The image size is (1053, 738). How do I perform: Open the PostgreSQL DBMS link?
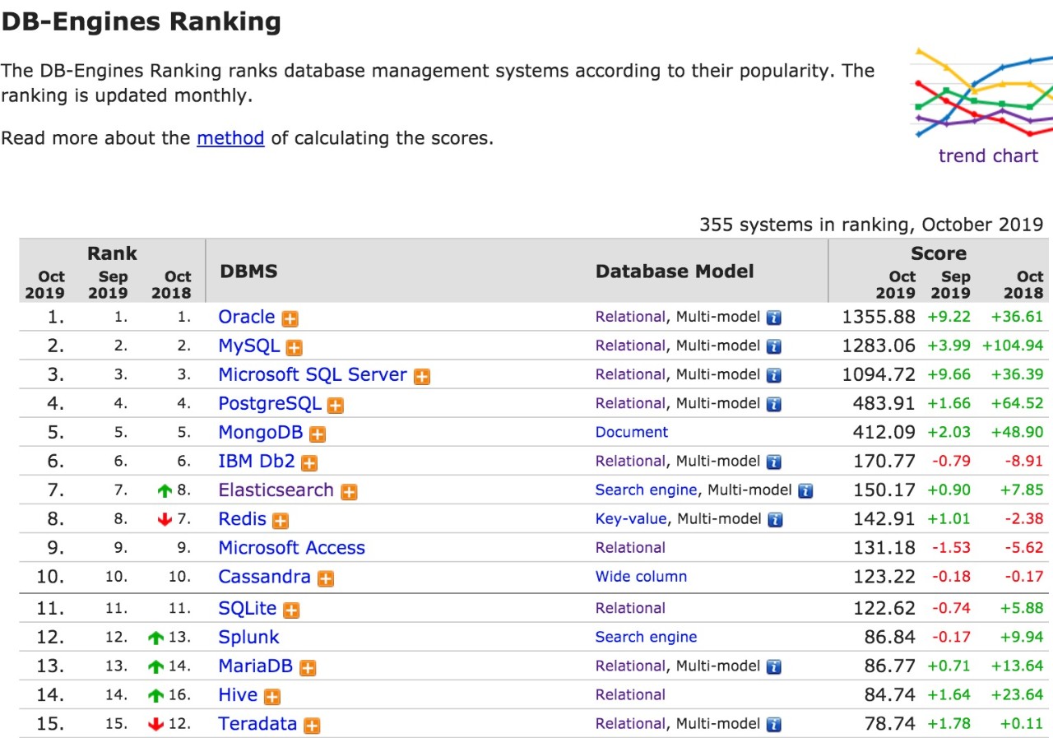[x=270, y=404]
